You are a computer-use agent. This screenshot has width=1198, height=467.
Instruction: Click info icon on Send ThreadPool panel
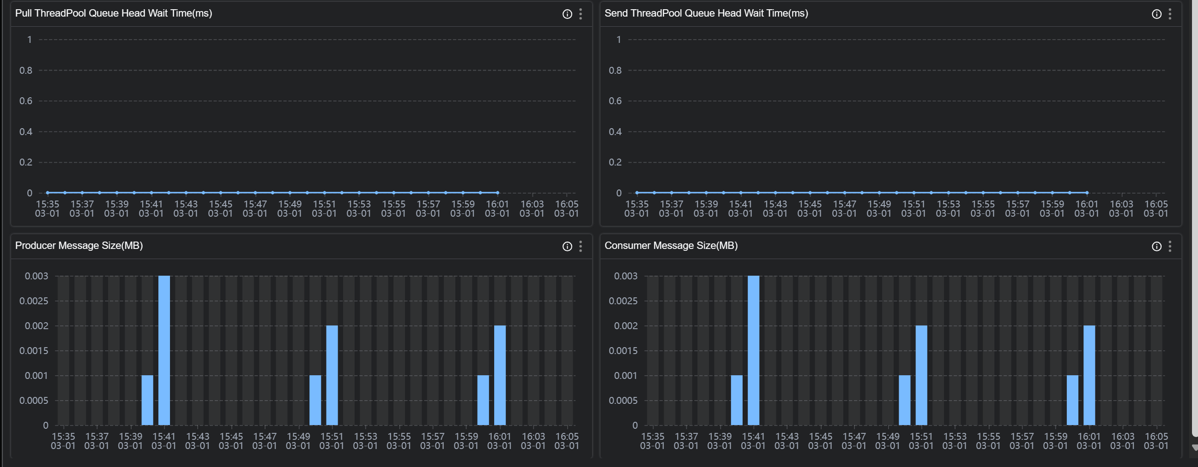tap(1156, 14)
